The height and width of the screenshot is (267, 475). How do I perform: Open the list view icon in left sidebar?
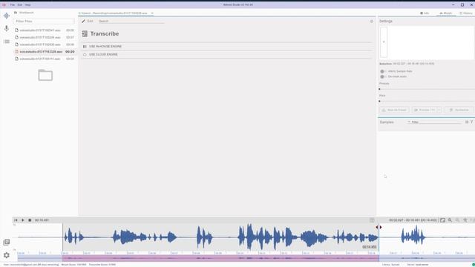click(7, 42)
